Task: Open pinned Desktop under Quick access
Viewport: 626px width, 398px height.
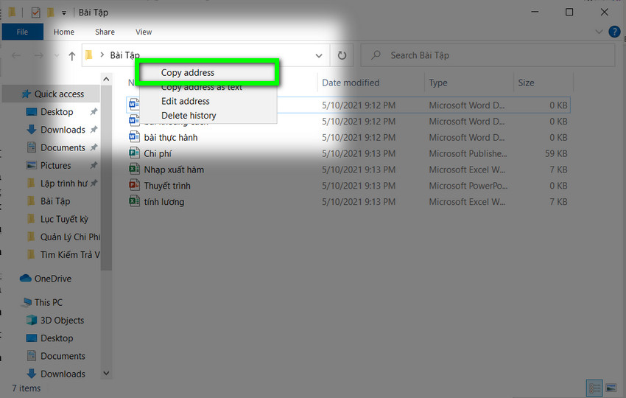Action: click(57, 112)
